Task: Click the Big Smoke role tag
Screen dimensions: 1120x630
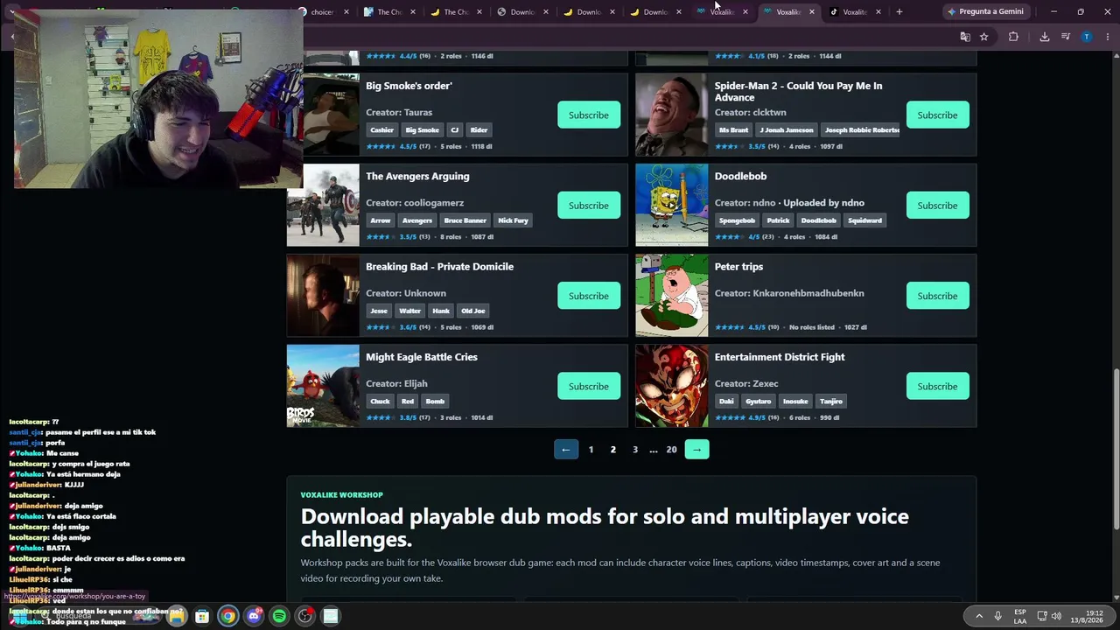Action: click(x=422, y=130)
